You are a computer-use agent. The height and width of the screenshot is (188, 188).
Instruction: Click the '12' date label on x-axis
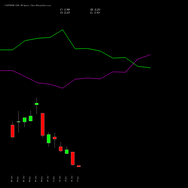tap(60, 179)
